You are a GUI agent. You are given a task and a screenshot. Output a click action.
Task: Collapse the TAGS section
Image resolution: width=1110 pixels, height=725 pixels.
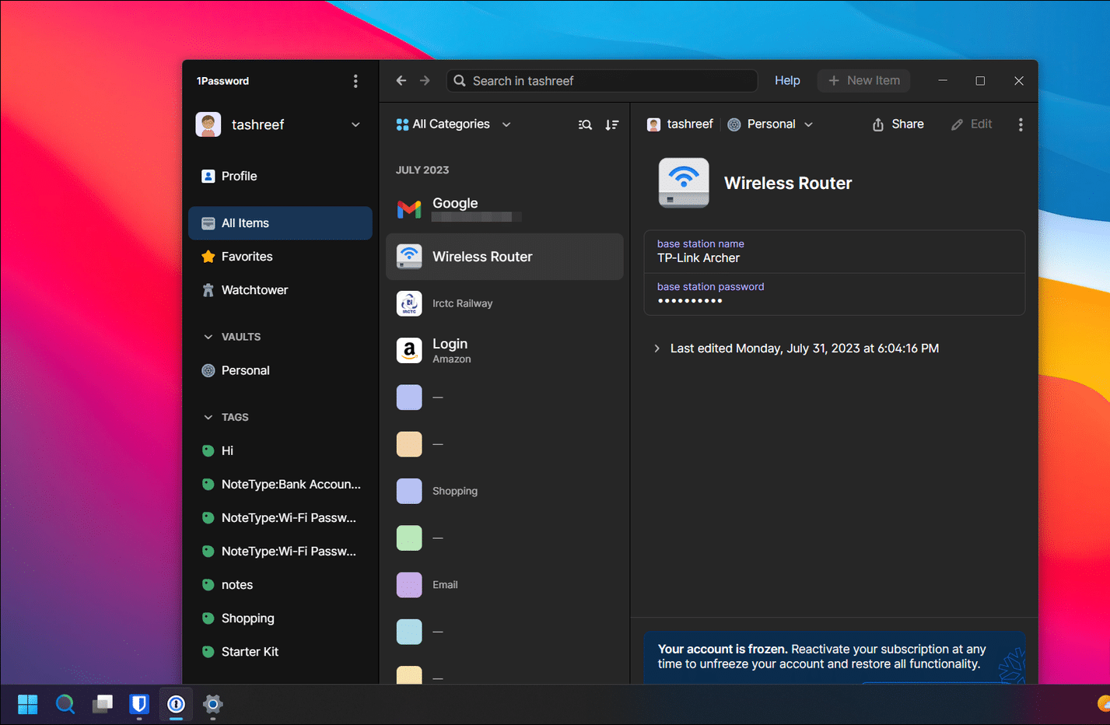(x=208, y=417)
